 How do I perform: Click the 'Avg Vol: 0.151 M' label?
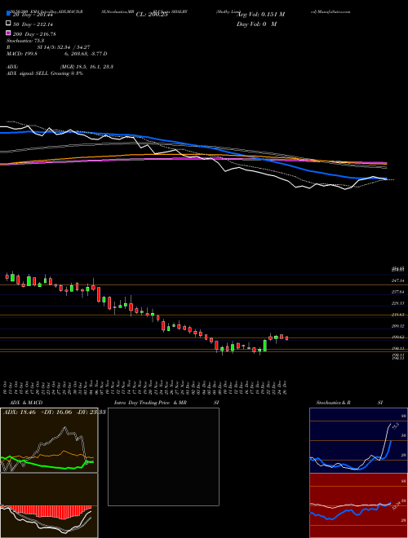point(260,15)
